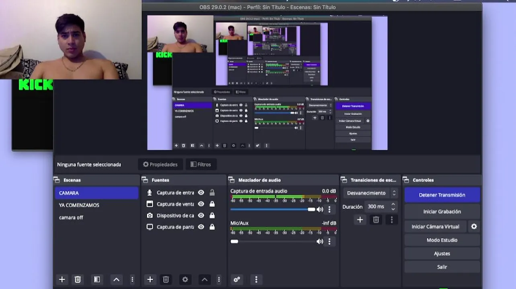Open Fuentes toolbar three-dot menu
Screen dimensions: 516x289
coord(219,279)
